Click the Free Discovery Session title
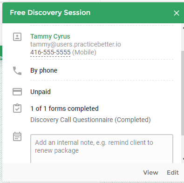The height and width of the screenshot is (183, 184). (50, 13)
